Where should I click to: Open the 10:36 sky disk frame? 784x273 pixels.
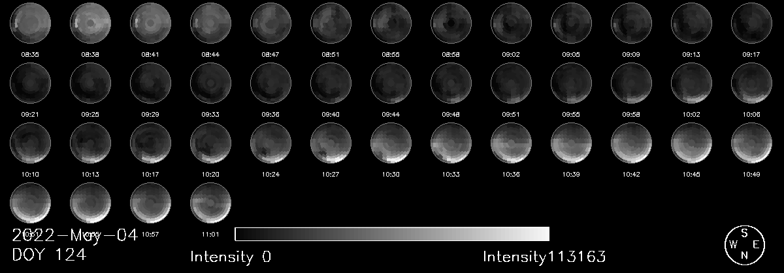point(511,143)
